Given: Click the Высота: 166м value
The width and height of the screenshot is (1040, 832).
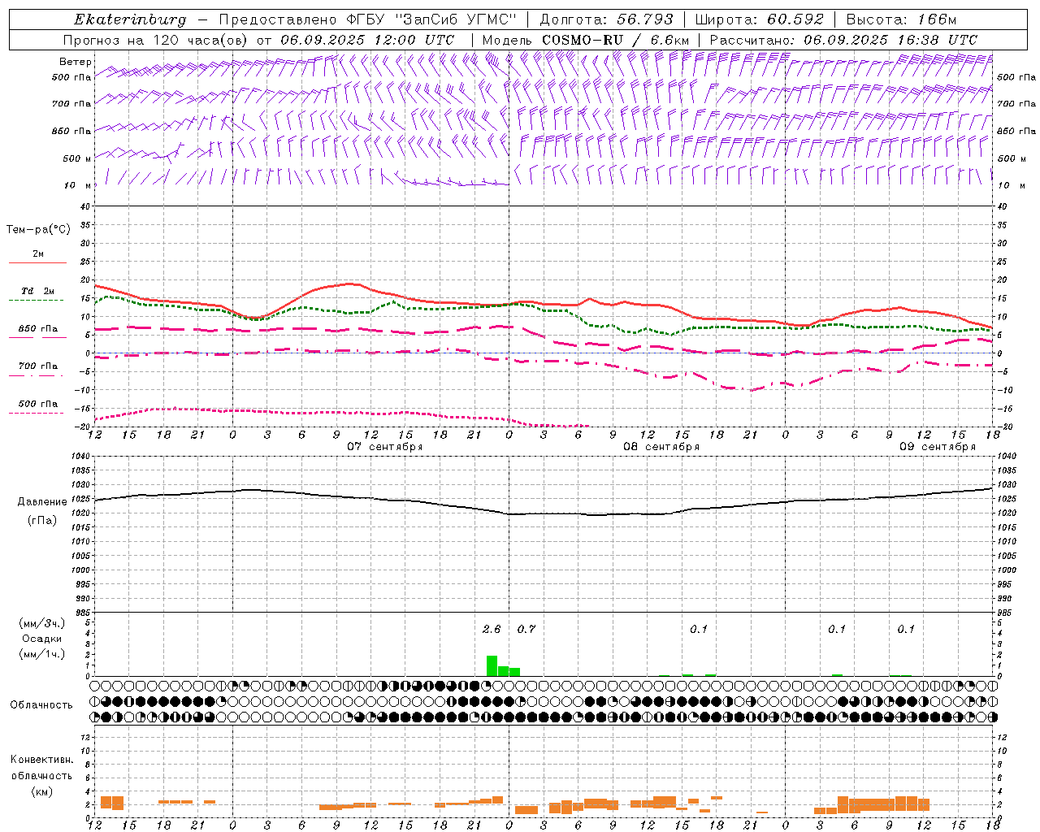Looking at the screenshot, I should point(902,19).
